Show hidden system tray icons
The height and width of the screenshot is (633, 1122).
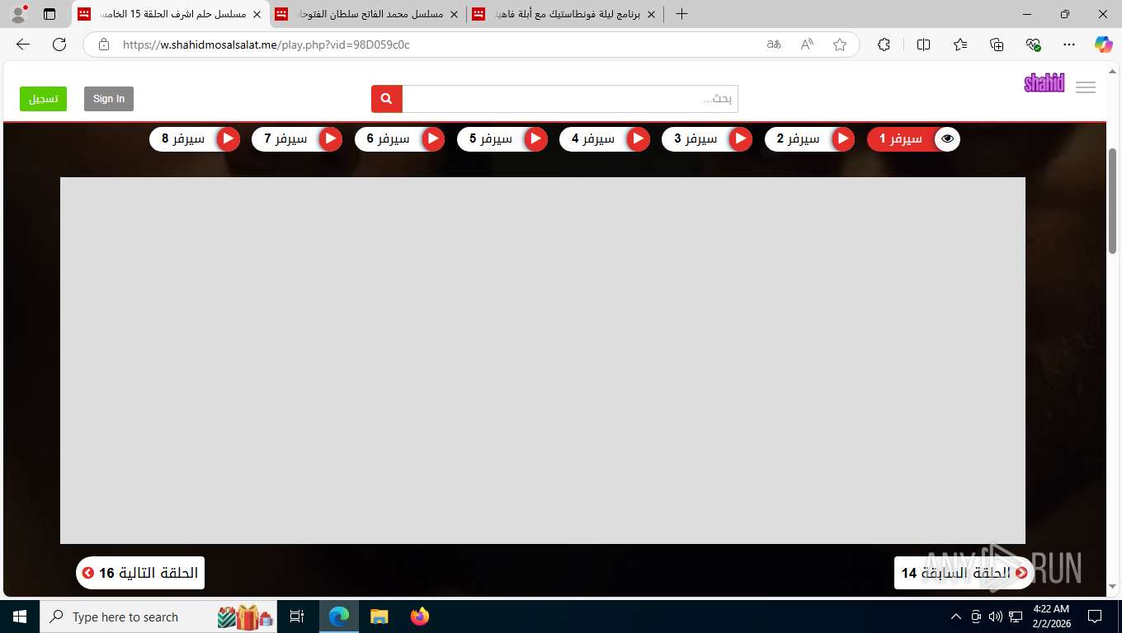956,617
